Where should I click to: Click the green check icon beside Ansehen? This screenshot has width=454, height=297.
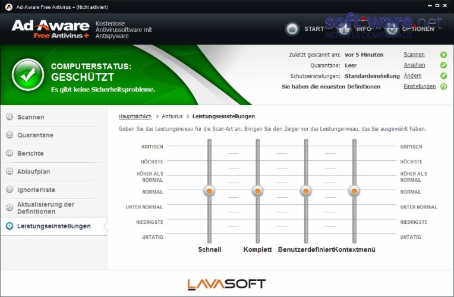[x=443, y=65]
